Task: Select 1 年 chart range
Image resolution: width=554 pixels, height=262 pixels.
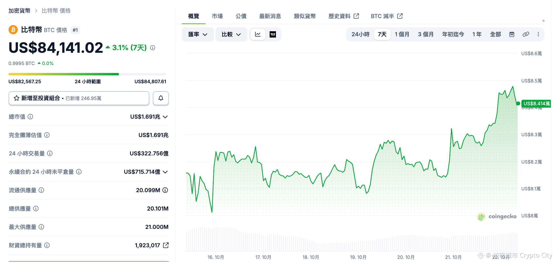Action: tap(477, 34)
